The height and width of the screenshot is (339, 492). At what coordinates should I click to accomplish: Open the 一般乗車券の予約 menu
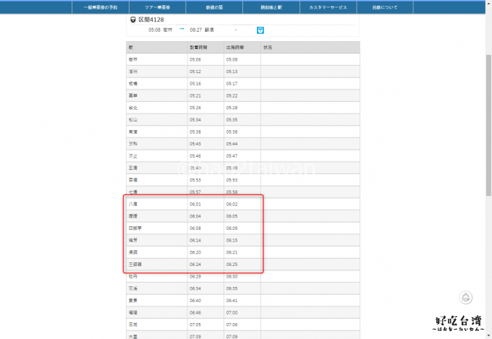coord(101,7)
